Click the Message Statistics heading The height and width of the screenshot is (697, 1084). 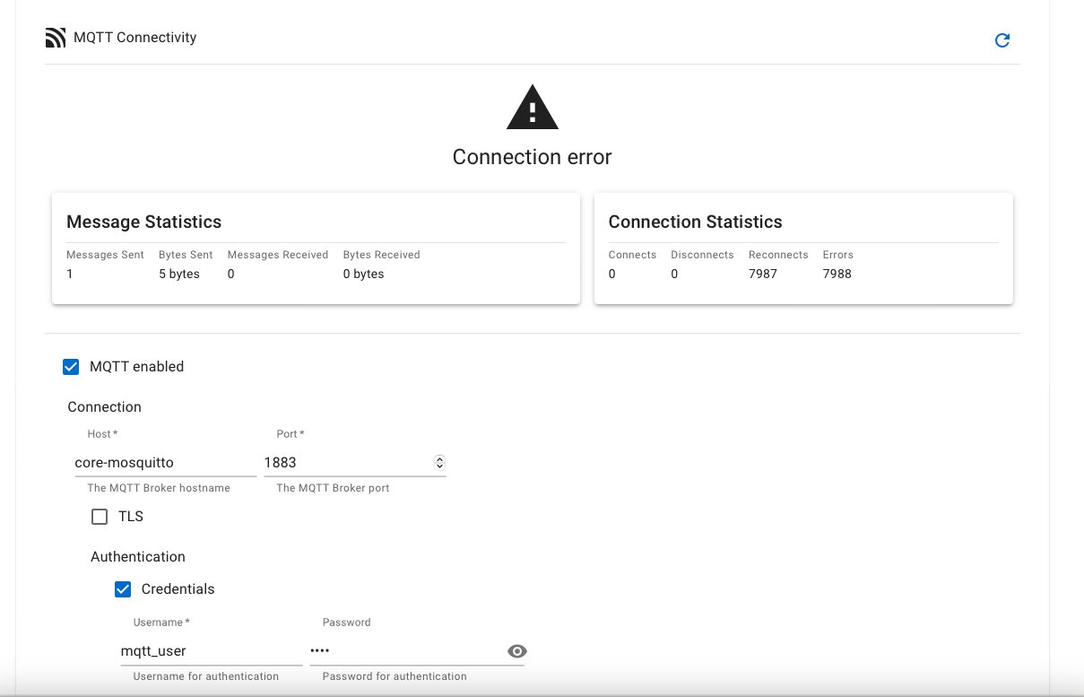143,222
